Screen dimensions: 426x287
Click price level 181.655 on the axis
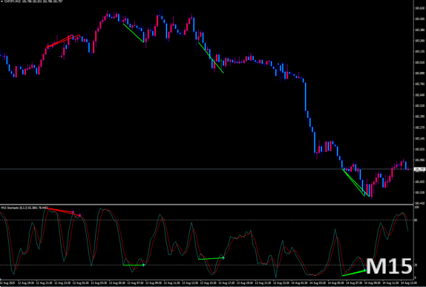(419, 182)
